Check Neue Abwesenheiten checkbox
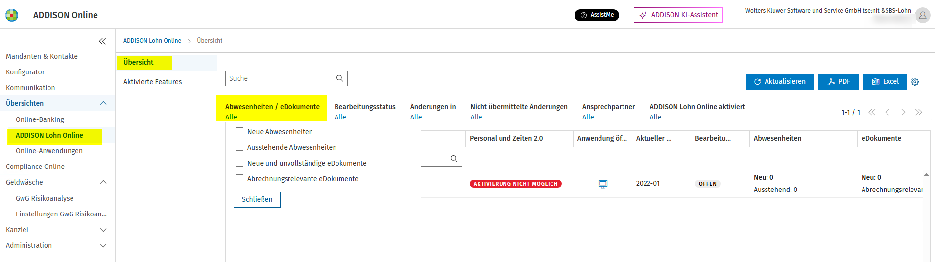This screenshot has width=935, height=262. 240,131
